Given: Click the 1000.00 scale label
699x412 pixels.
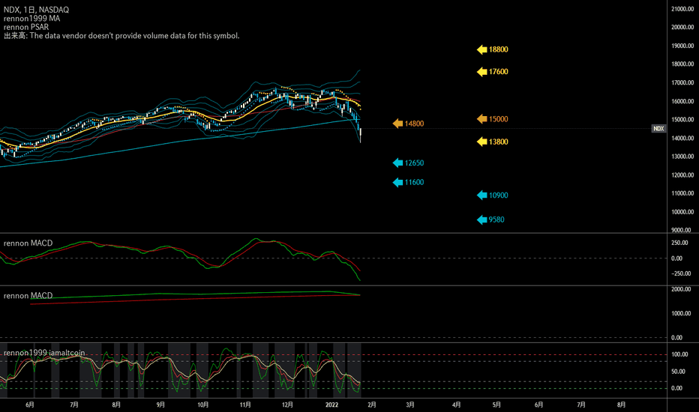Looking at the screenshot, I should 681,314.
